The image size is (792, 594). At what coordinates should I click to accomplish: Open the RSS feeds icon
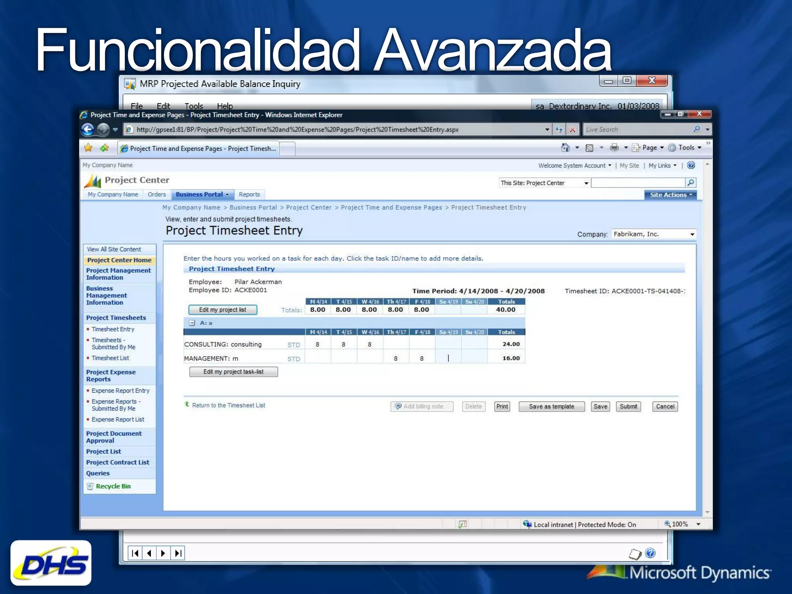point(589,148)
